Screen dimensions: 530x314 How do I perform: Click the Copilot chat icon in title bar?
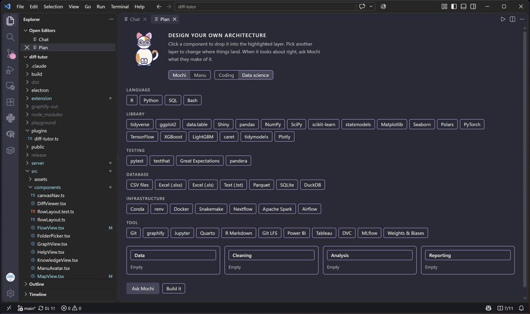click(x=362, y=6)
